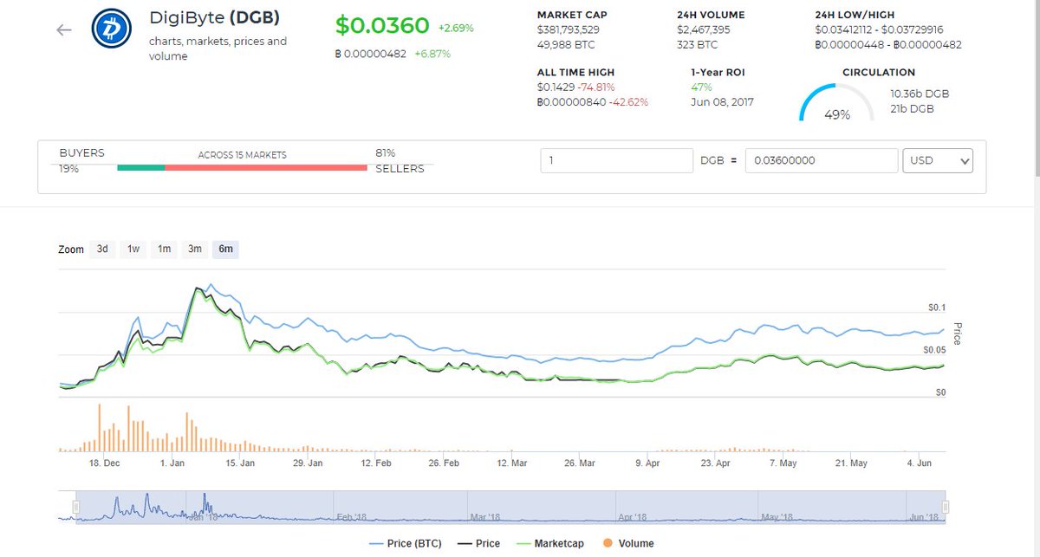Toggle the black Price legend series

click(479, 543)
